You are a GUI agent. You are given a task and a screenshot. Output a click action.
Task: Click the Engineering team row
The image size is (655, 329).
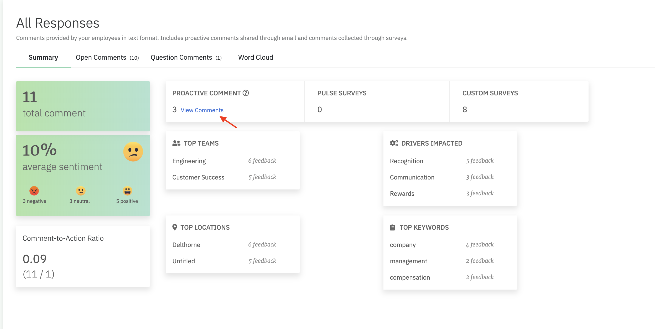(189, 161)
